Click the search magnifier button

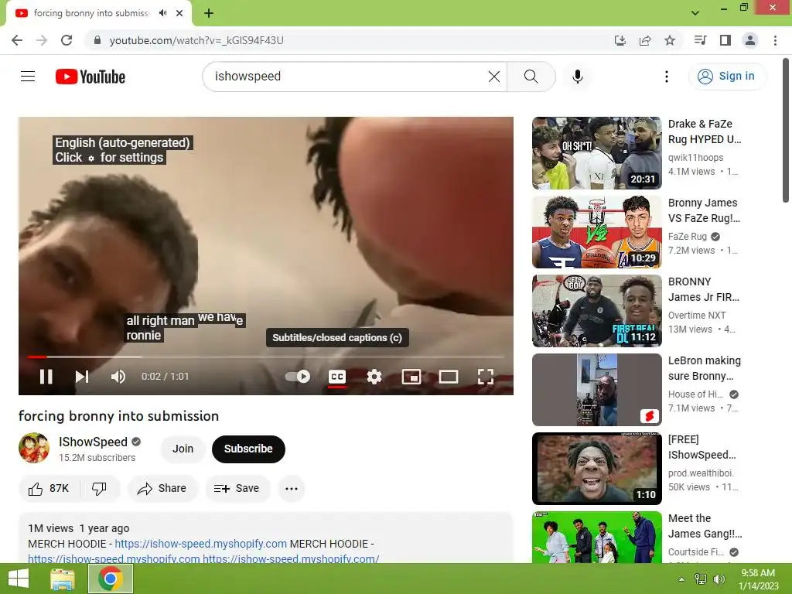tap(531, 77)
